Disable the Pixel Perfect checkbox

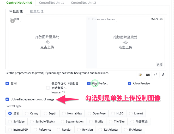pos(89,84)
